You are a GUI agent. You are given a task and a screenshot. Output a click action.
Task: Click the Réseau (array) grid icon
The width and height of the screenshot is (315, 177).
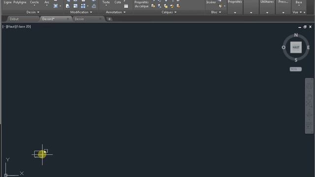point(83,6)
